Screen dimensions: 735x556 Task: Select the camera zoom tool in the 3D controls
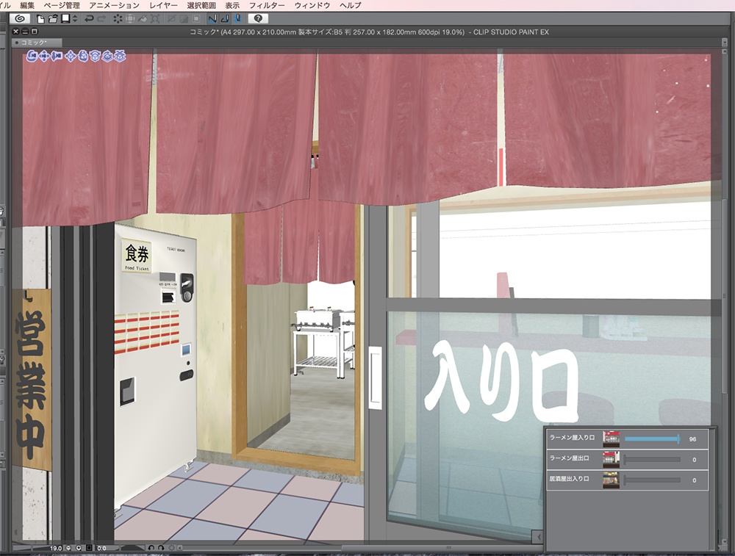pyautogui.click(x=57, y=57)
